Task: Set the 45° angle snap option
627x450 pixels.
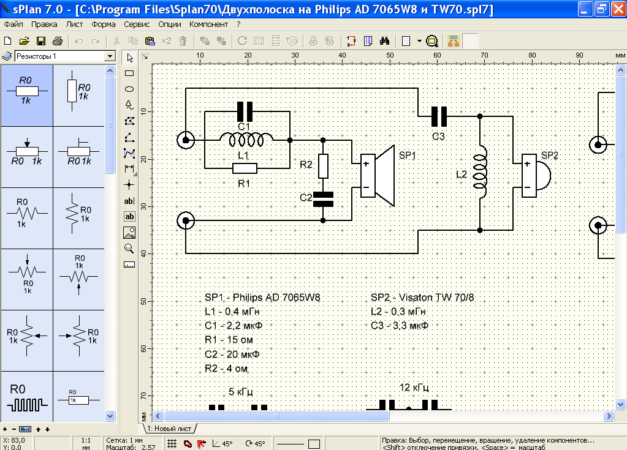Action: (222, 443)
